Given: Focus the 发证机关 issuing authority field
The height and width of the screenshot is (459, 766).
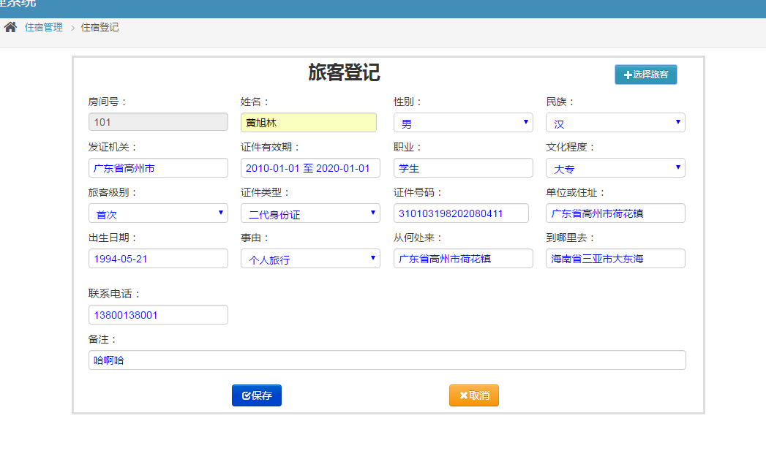Looking at the screenshot, I should (158, 168).
